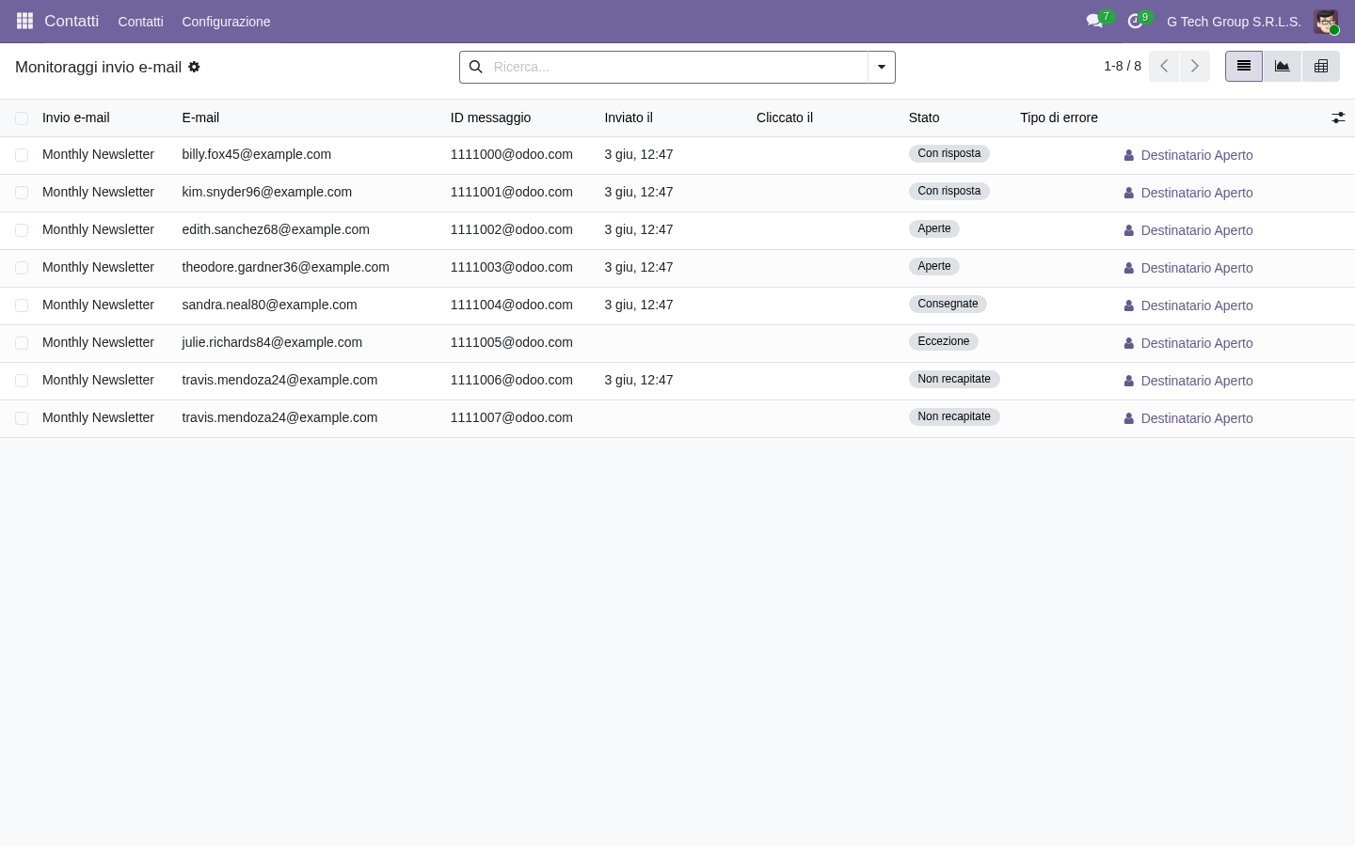Viewport: 1355px width, 846px height.
Task: Tick checkbox for theodore.gardner36 row
Action: coord(22,268)
